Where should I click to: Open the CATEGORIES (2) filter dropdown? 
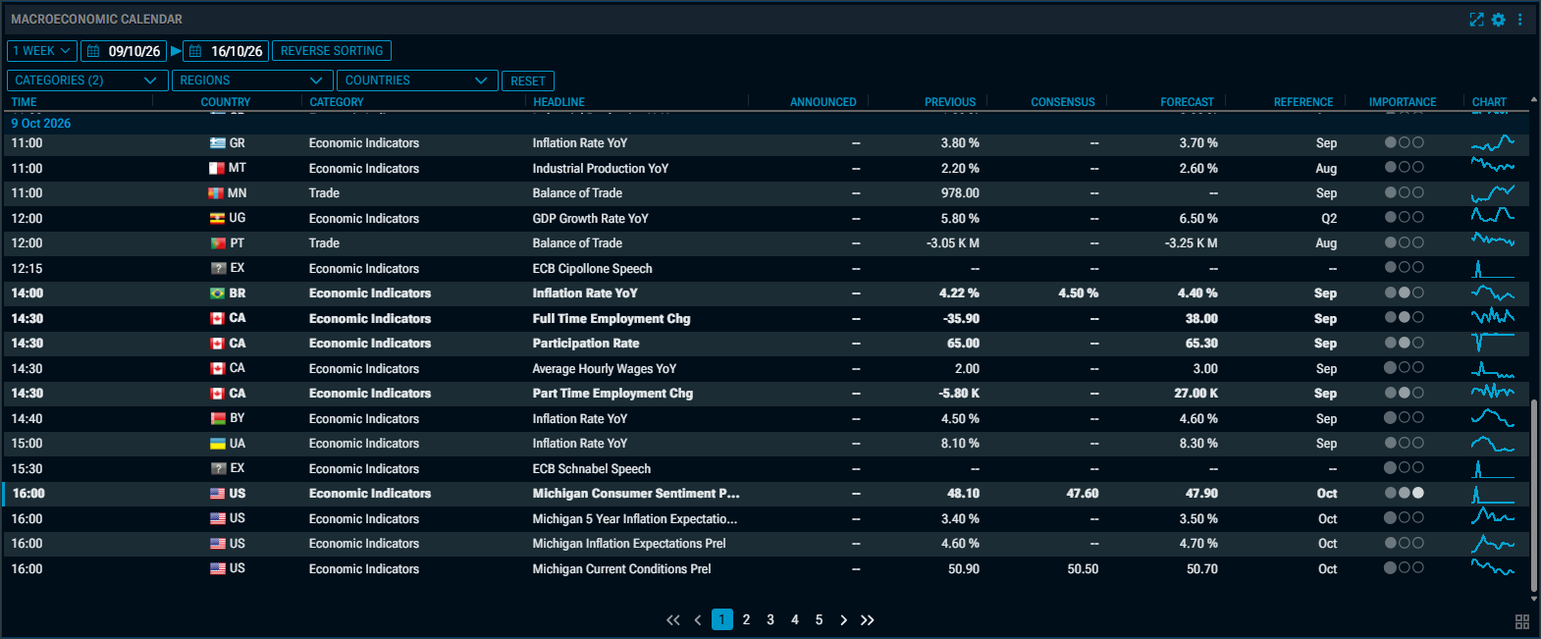coord(87,80)
